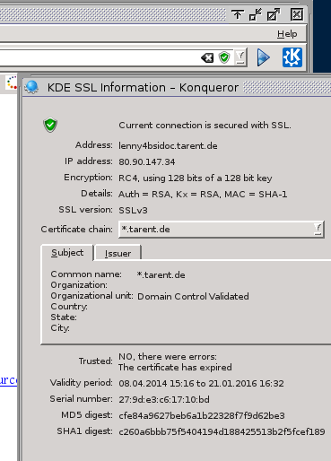The height and width of the screenshot is (461, 331).
Task: Click the KDE gear logo icon
Action: [292, 57]
